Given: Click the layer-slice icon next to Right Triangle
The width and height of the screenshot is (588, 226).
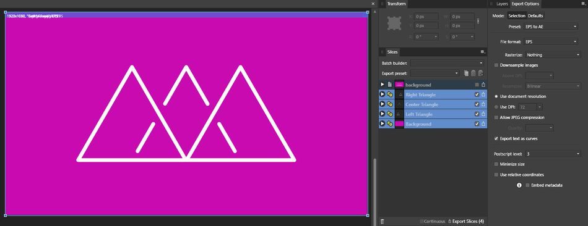Looking at the screenshot, I should pyautogui.click(x=390, y=94).
